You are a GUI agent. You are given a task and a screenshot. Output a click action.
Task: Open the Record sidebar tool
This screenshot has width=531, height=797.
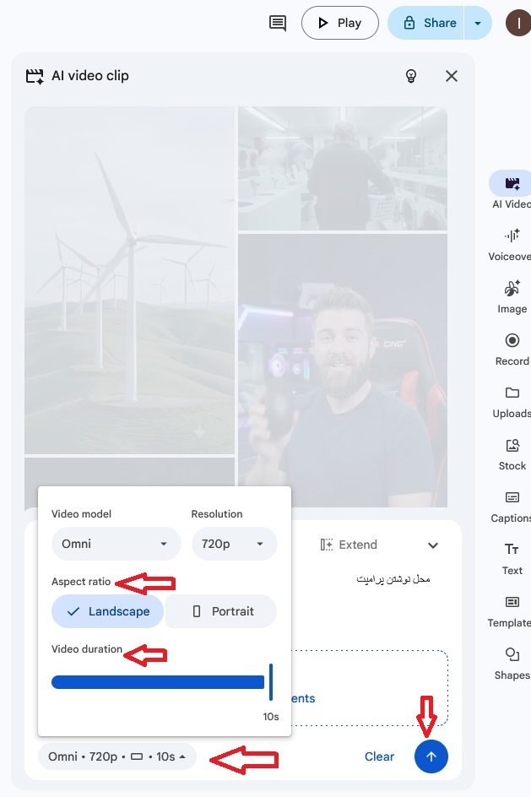point(512,350)
